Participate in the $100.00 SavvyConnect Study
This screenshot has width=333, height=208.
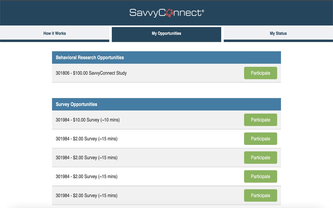[260, 73]
